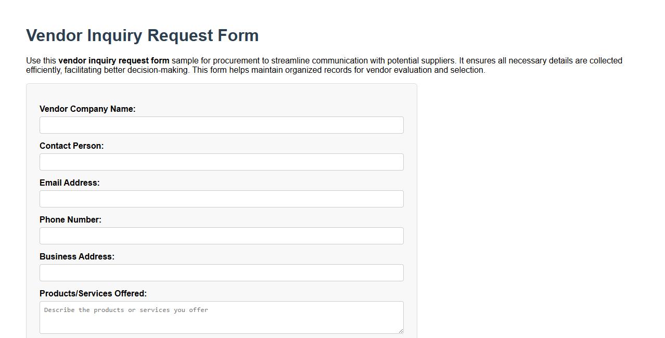Screen dimensions: 665x338
Task: Click the Contact Person text box
Action: pyautogui.click(x=221, y=162)
